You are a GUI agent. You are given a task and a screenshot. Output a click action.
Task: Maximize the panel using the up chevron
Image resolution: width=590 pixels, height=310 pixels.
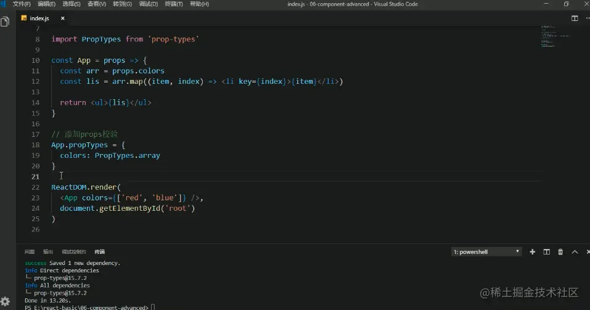pos(575,251)
